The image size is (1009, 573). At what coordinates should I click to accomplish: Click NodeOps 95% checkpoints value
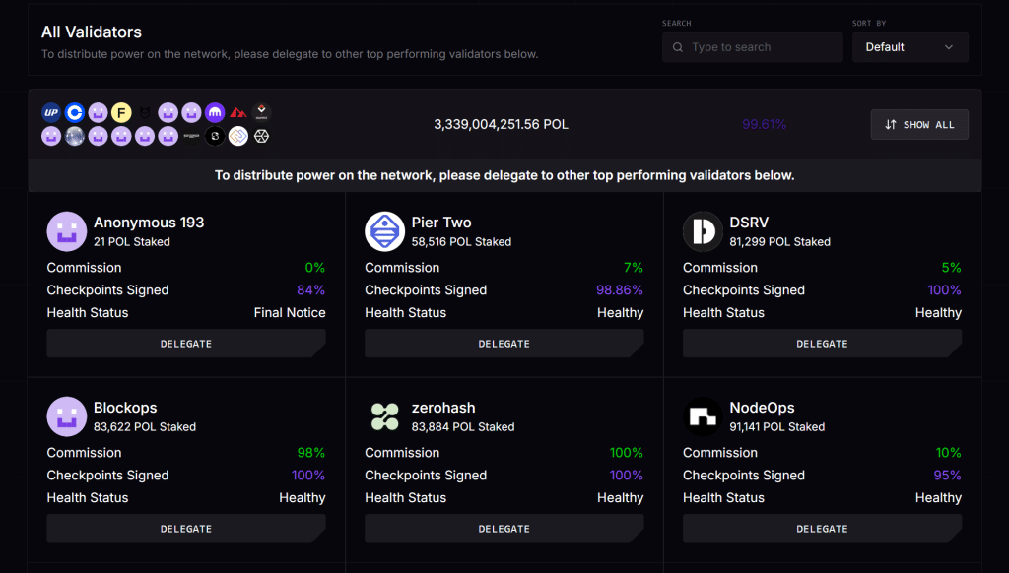point(947,476)
